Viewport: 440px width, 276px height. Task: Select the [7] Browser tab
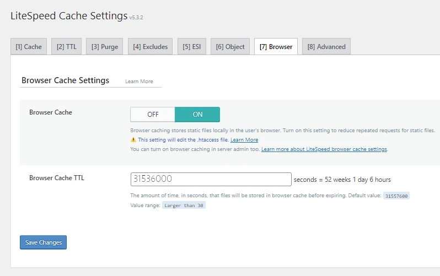[x=276, y=47]
